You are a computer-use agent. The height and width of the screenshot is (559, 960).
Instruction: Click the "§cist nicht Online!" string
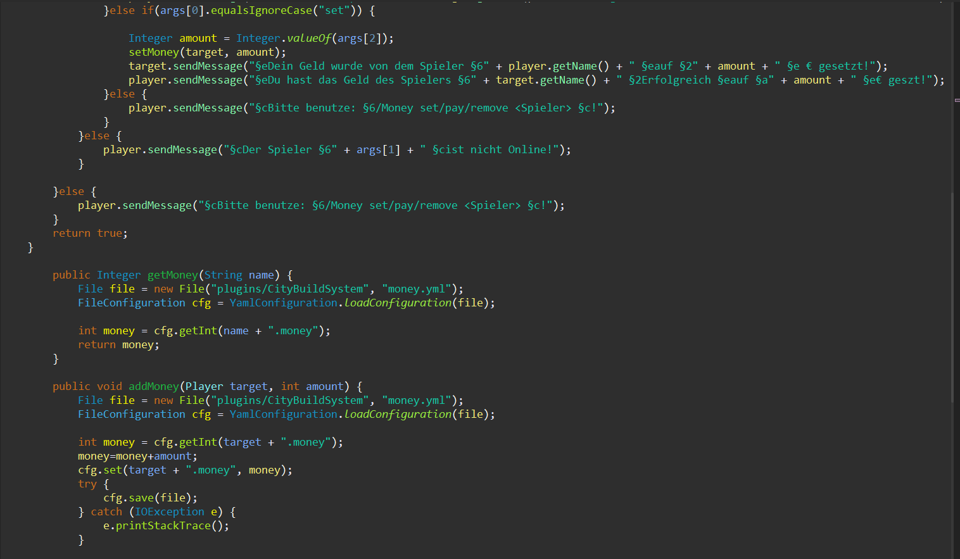tap(489, 149)
